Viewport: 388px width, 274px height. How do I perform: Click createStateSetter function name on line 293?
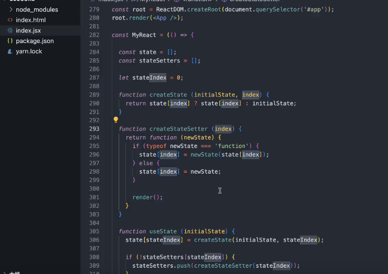179,129
